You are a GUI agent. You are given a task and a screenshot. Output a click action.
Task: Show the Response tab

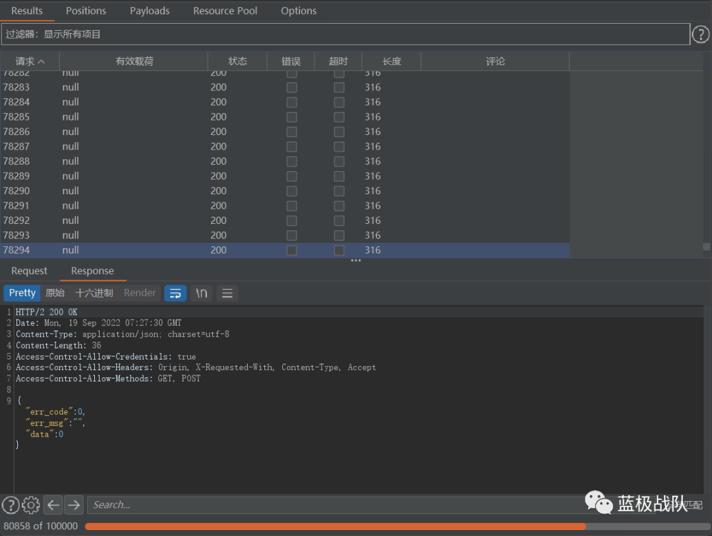pyautogui.click(x=92, y=271)
